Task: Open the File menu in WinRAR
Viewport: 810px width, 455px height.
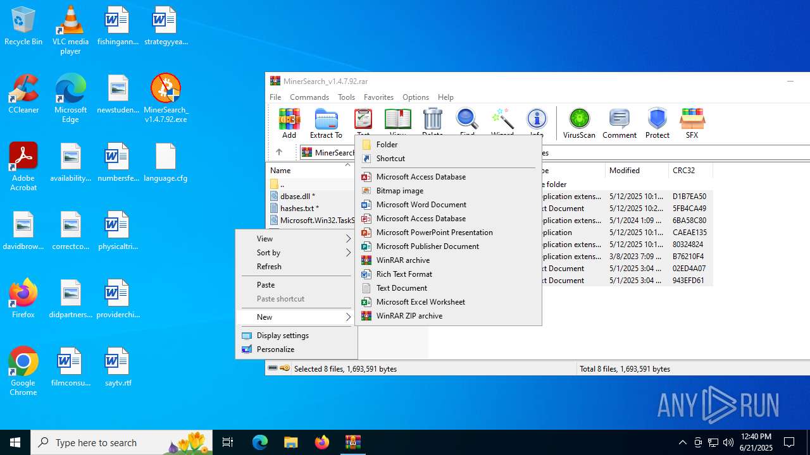Action: (x=275, y=97)
